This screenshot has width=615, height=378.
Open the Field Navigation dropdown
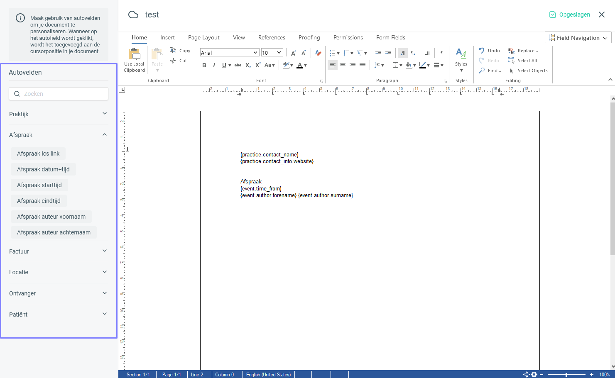[x=578, y=38]
